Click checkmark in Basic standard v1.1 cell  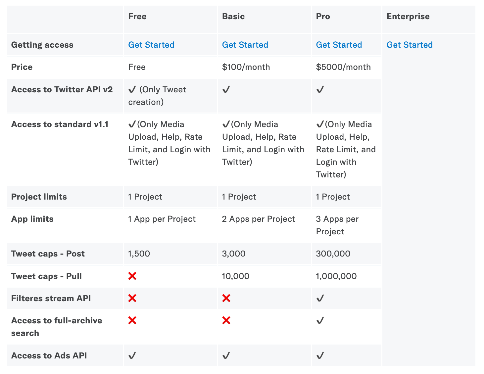[226, 124]
